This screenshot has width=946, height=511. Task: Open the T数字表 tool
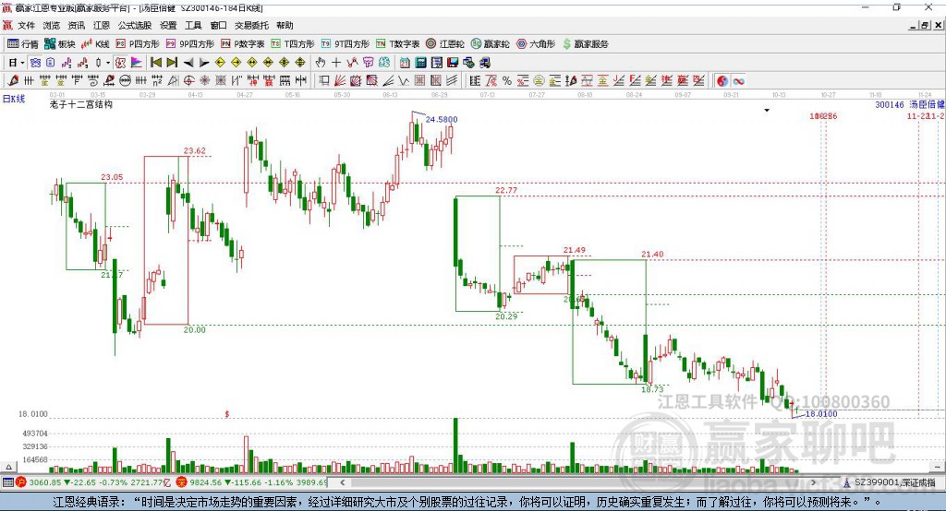[x=397, y=44]
